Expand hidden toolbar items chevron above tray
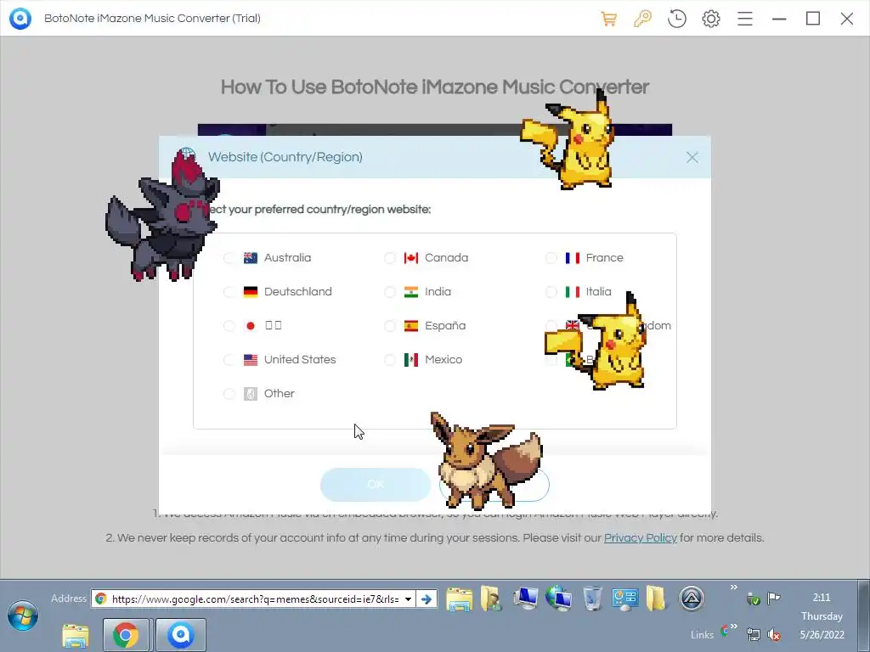 point(733,587)
